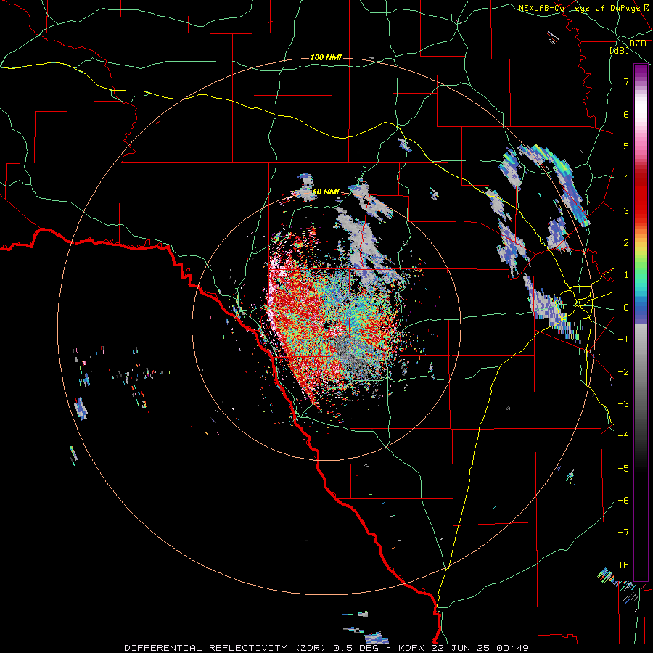Select the DZD legend title
The width and height of the screenshot is (653, 653).
click(638, 44)
